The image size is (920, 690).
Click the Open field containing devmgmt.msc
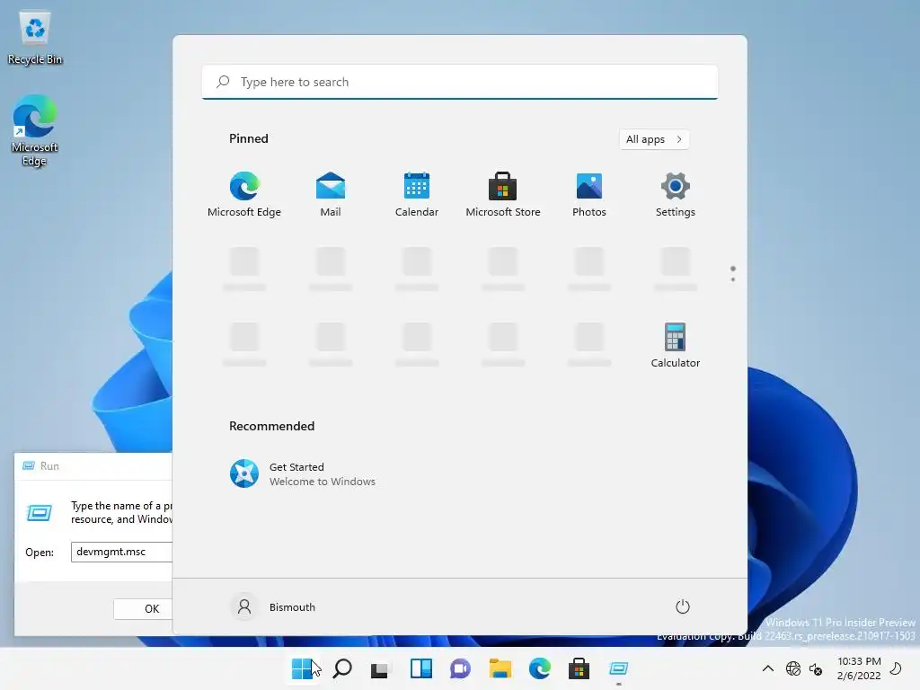pyautogui.click(x=121, y=552)
